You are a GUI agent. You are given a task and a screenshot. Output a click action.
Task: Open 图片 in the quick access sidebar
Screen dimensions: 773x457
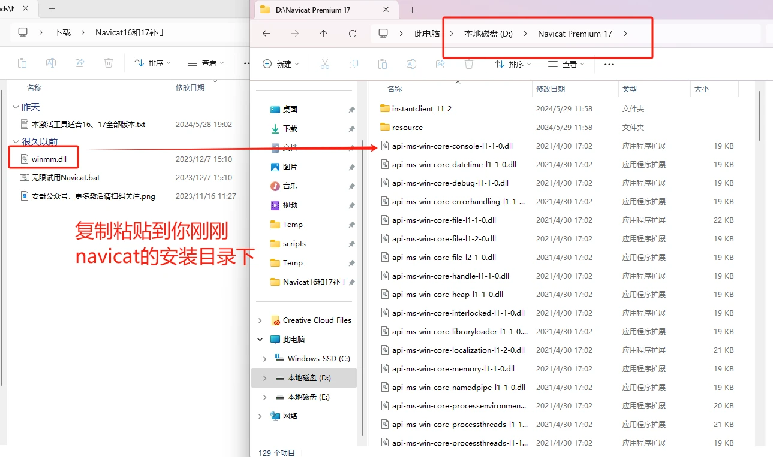290,167
